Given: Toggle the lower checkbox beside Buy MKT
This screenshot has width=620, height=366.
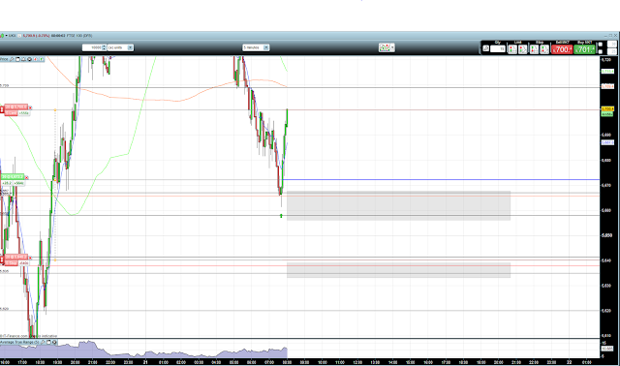Looking at the screenshot, I should coord(601,51).
